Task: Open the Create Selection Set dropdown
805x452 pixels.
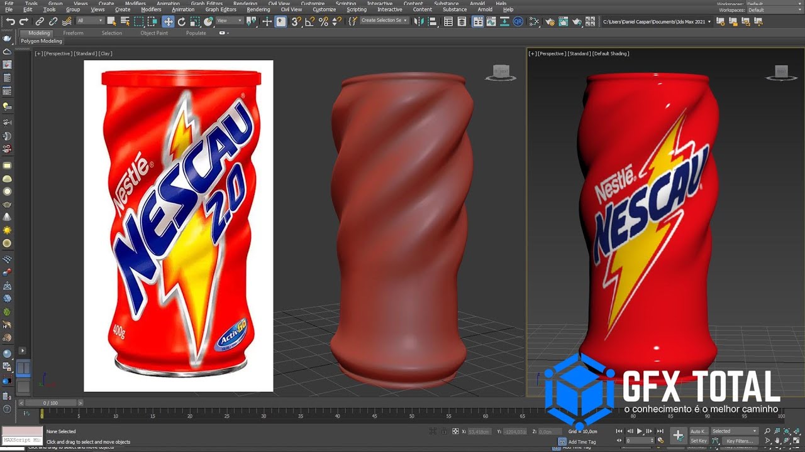Action: coord(384,21)
